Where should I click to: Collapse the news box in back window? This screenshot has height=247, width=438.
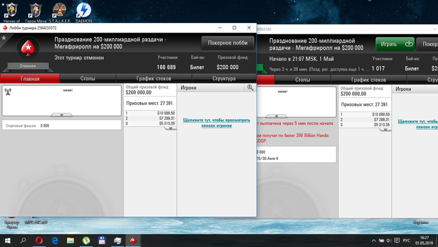coord(277,116)
